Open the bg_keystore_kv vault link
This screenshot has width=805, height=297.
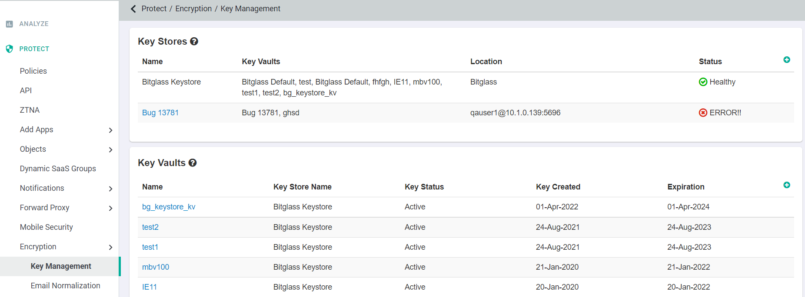click(169, 207)
